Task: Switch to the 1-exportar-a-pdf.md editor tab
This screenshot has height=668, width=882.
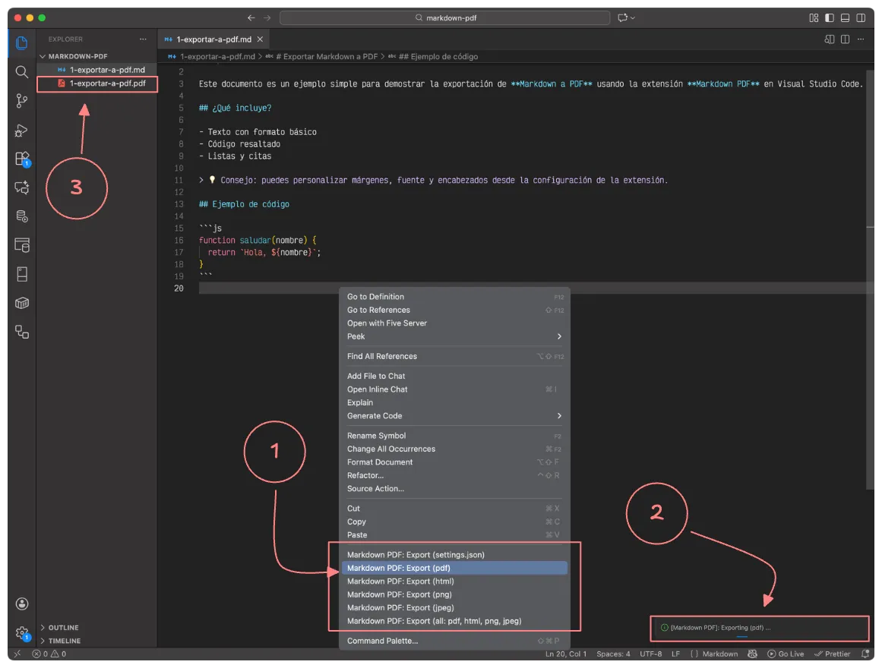Action: click(x=213, y=39)
